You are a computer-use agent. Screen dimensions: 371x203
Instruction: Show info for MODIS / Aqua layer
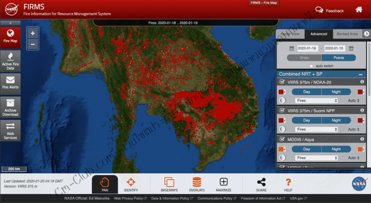(362, 139)
